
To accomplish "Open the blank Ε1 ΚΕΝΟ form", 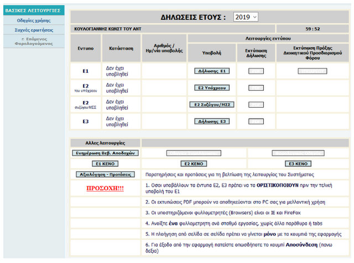I will pyautogui.click(x=105, y=164).
